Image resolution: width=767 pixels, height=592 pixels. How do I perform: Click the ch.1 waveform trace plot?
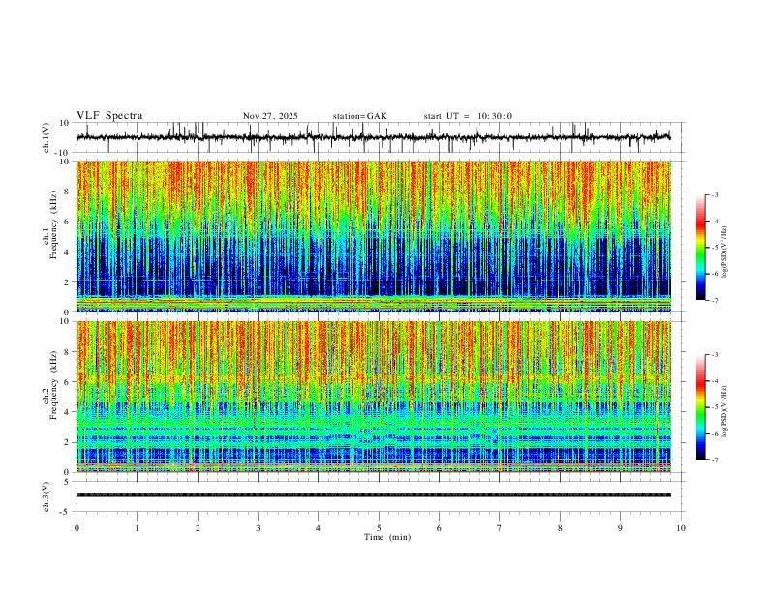click(x=373, y=137)
